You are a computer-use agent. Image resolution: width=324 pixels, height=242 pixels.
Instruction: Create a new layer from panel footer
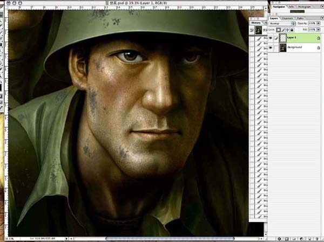pyautogui.click(x=309, y=239)
